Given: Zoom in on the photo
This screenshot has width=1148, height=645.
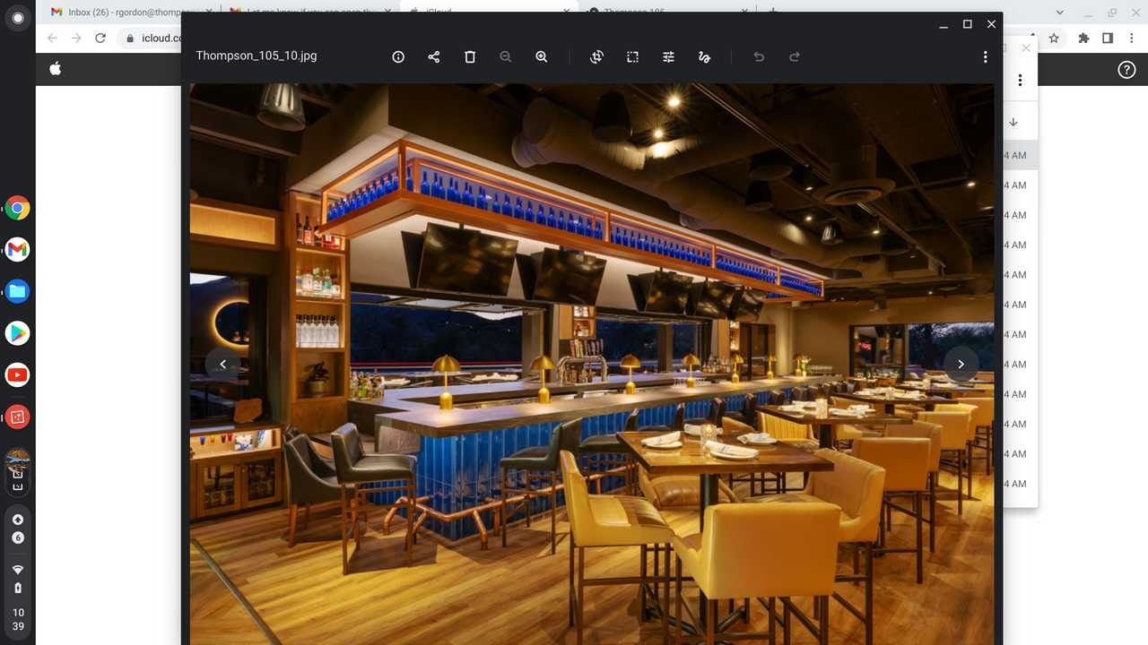Looking at the screenshot, I should click(x=542, y=56).
